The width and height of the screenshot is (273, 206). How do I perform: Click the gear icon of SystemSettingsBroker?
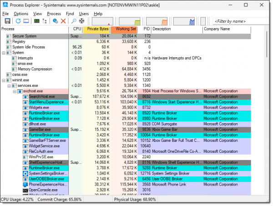tap(25, 173)
